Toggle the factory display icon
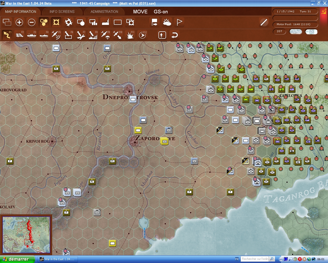328x263 pixels. coord(105,22)
